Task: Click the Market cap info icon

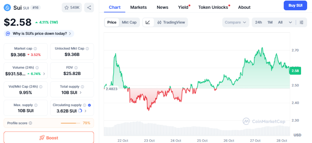Action: click(35, 48)
